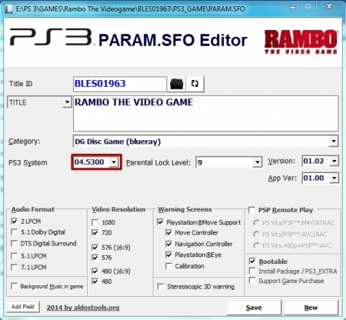Toggle Move Controller checkbox
Viewport: 346px width, 320px height.
click(x=168, y=233)
